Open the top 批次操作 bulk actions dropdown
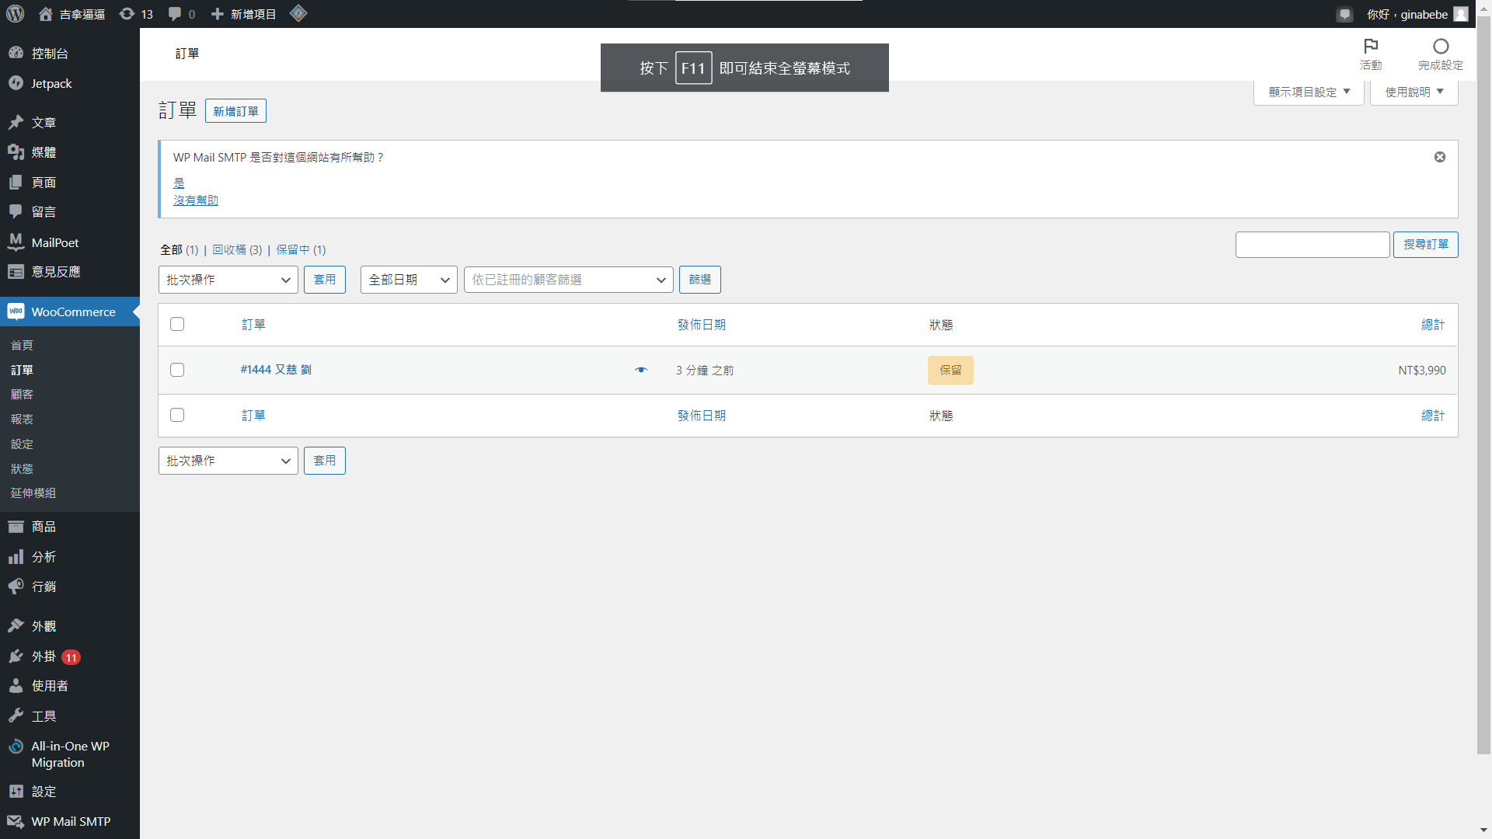1492x839 pixels. [228, 280]
